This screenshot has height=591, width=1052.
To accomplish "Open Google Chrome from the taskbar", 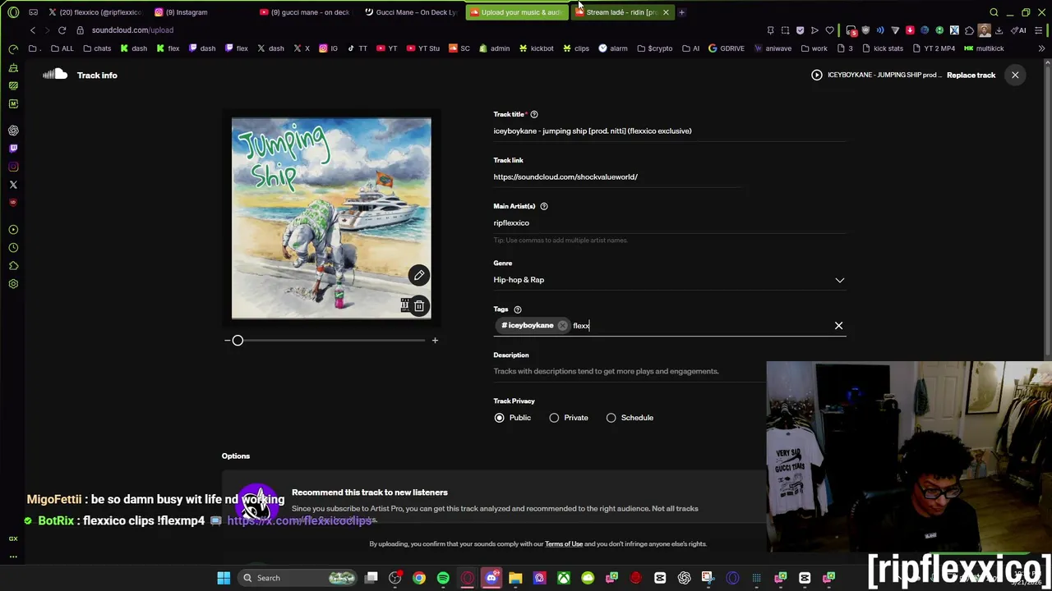I will (x=419, y=578).
